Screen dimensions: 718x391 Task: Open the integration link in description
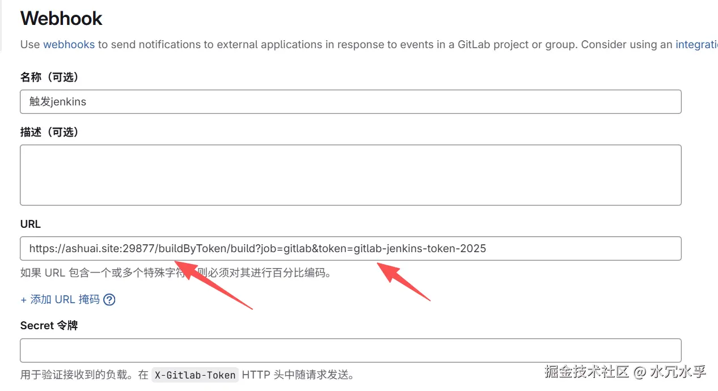[696, 44]
